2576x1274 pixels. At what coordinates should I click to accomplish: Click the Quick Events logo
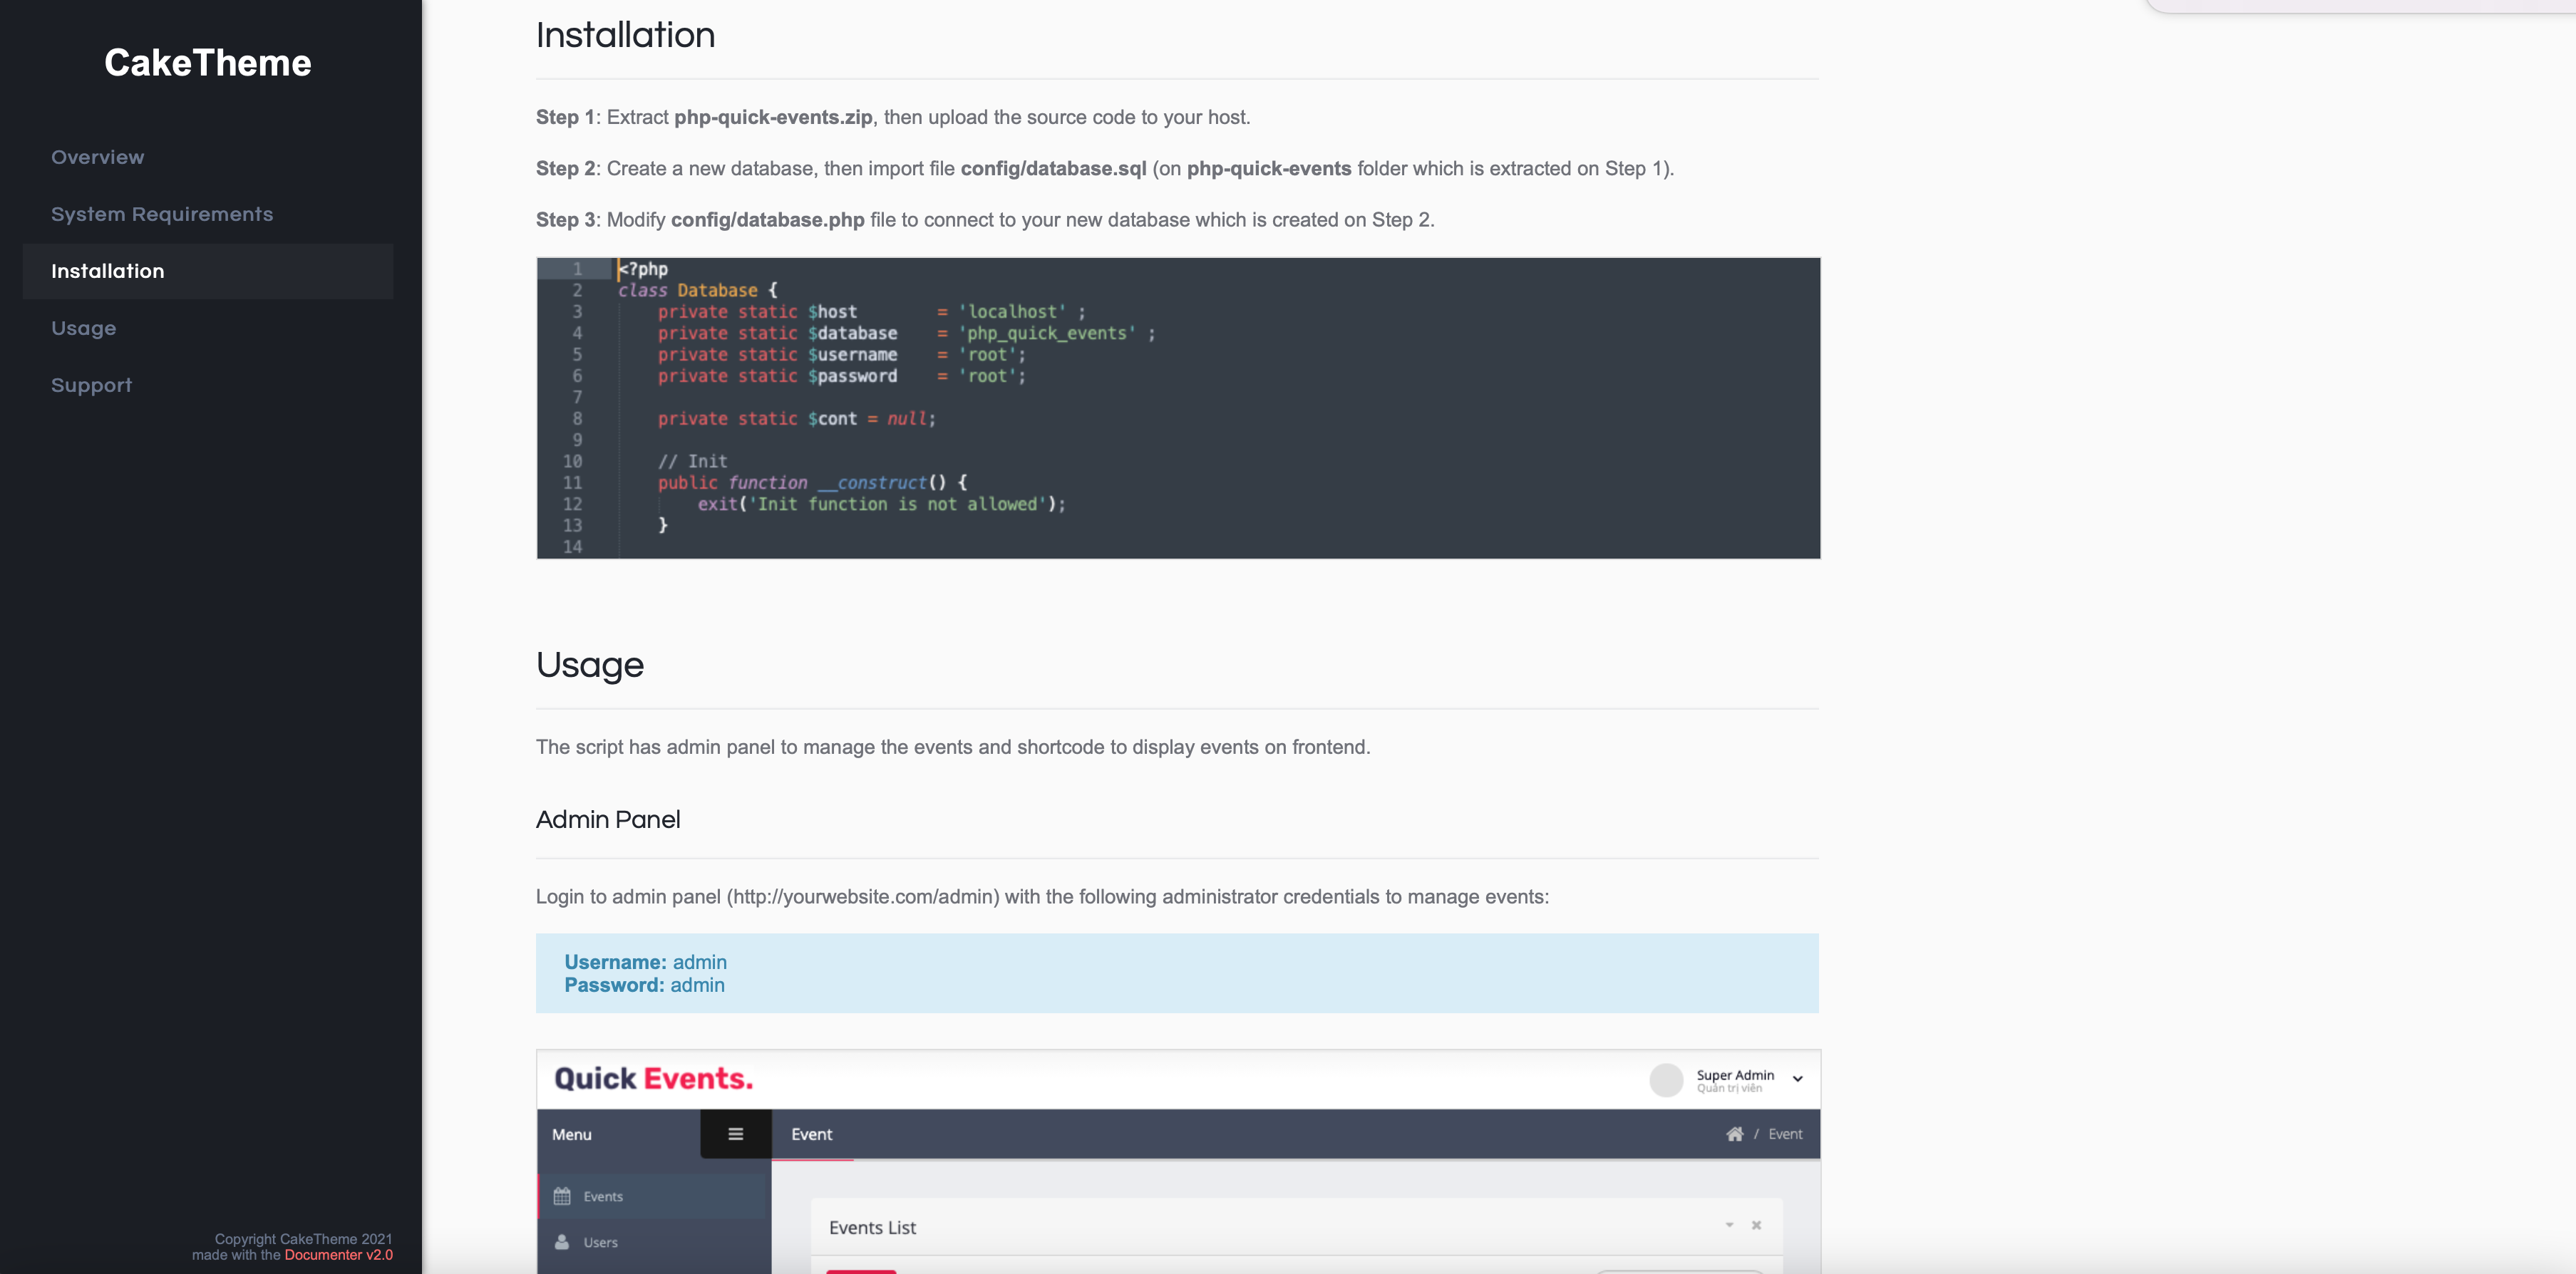653,1079
